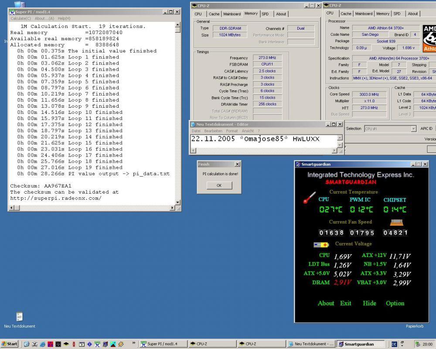Open the Cache tab in right CPU-Z window
Image resolution: width=436 pixels, height=349 pixels.
point(346,14)
